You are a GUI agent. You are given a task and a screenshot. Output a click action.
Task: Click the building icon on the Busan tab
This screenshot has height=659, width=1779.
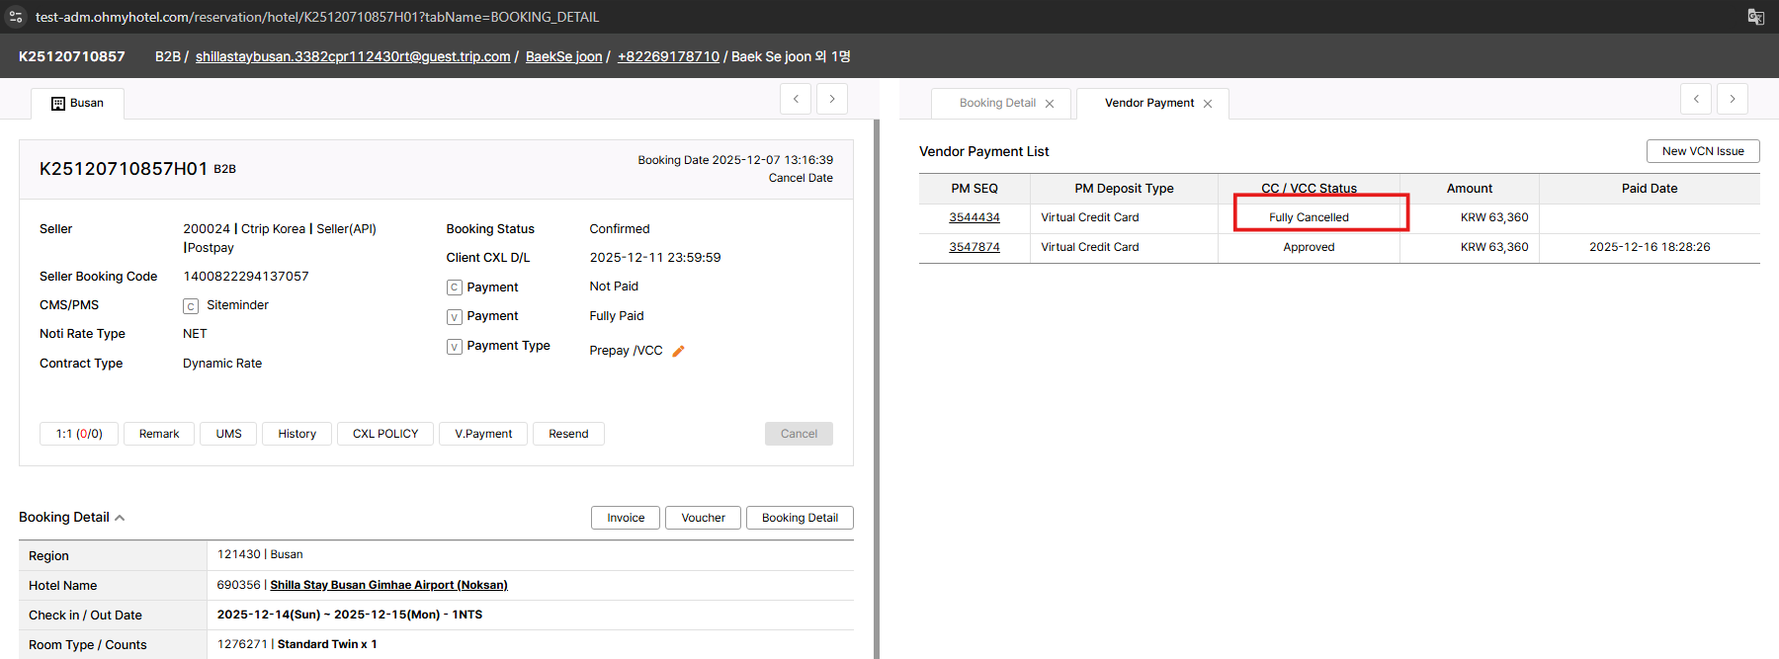58,104
